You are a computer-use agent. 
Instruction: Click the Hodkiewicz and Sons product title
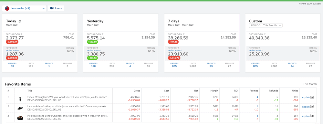point(68,116)
